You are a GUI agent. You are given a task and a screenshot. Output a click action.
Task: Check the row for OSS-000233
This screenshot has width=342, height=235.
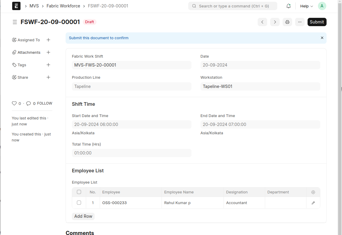(79, 203)
